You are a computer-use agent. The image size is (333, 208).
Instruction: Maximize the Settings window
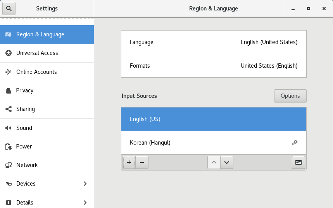tap(309, 9)
